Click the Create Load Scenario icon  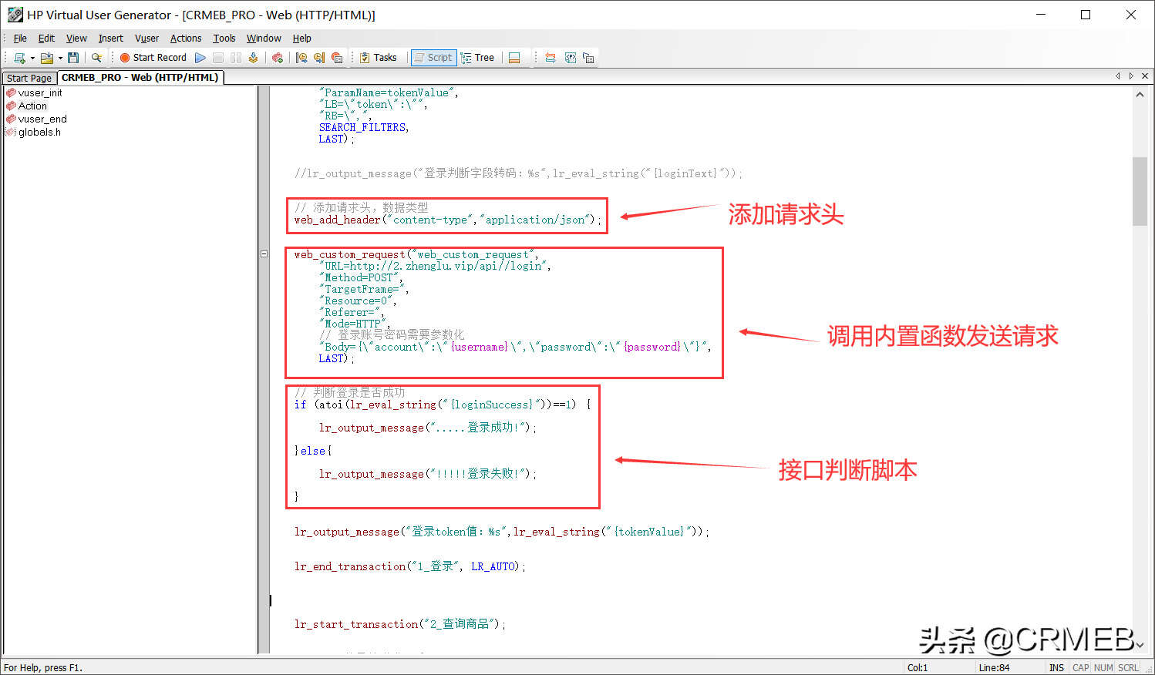click(278, 58)
